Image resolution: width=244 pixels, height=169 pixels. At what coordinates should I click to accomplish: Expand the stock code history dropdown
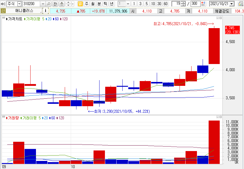click(x=43, y=4)
